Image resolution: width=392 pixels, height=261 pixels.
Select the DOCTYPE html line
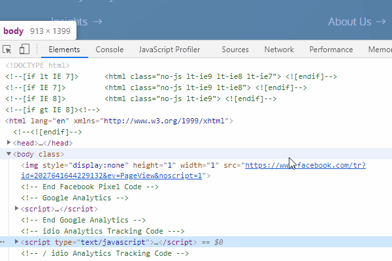click(x=37, y=65)
